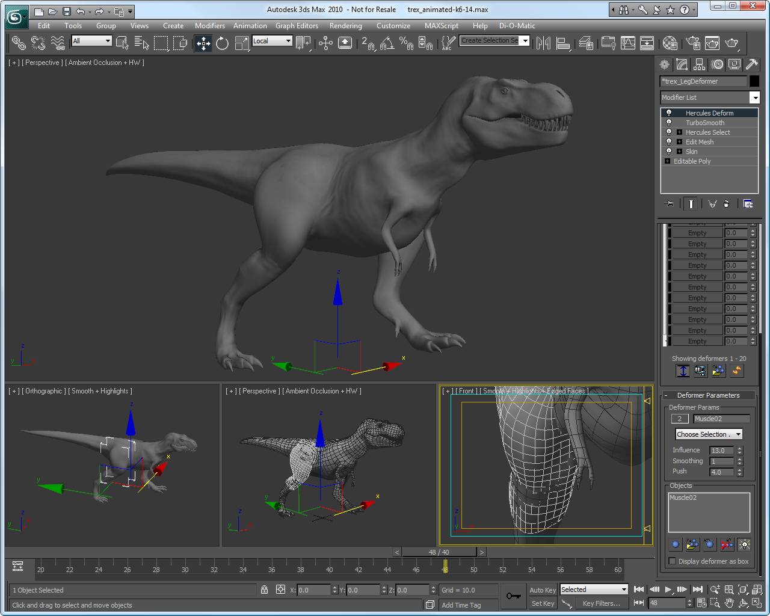Remove the modifier with the trash icon
This screenshot has width=770, height=616.
(727, 204)
